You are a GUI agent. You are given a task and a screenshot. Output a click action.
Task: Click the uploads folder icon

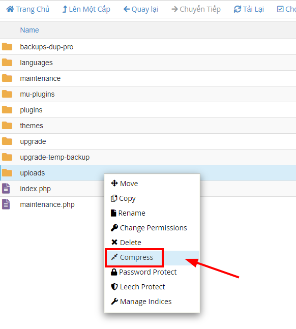[7, 173]
